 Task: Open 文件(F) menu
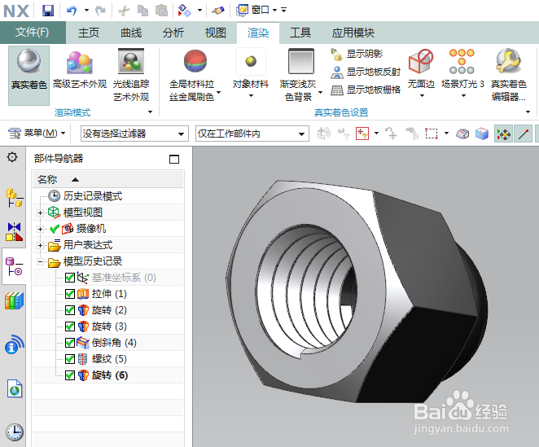[33, 33]
